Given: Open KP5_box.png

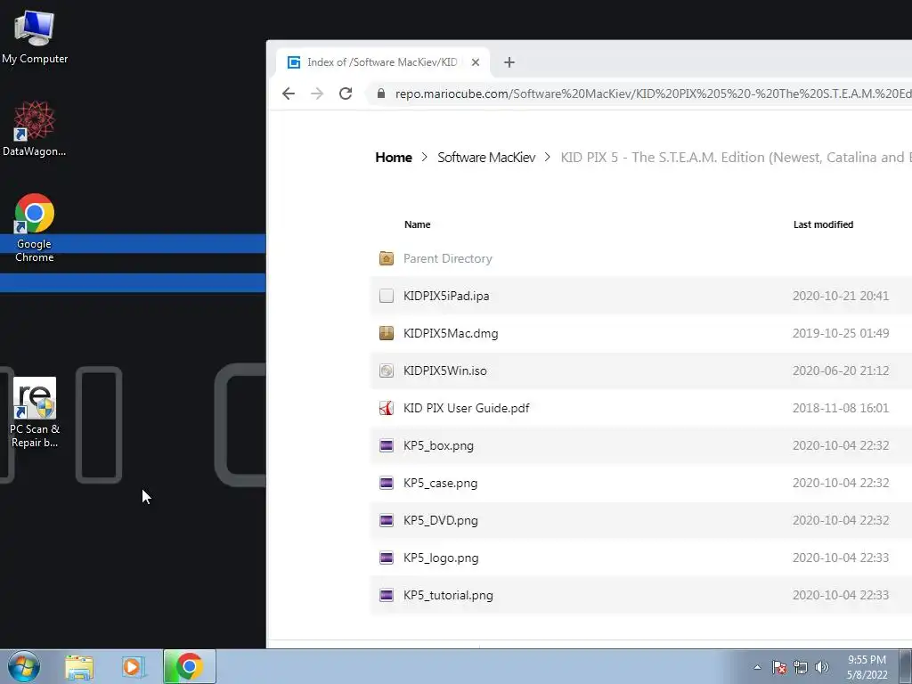Looking at the screenshot, I should pyautogui.click(x=438, y=445).
